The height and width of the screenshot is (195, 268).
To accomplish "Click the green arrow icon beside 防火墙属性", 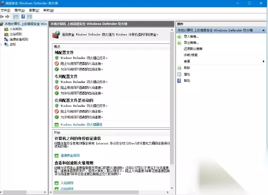I will pos(56,124).
